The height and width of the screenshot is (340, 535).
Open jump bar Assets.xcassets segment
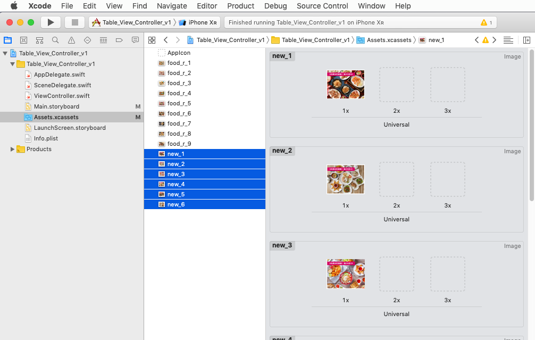point(384,40)
